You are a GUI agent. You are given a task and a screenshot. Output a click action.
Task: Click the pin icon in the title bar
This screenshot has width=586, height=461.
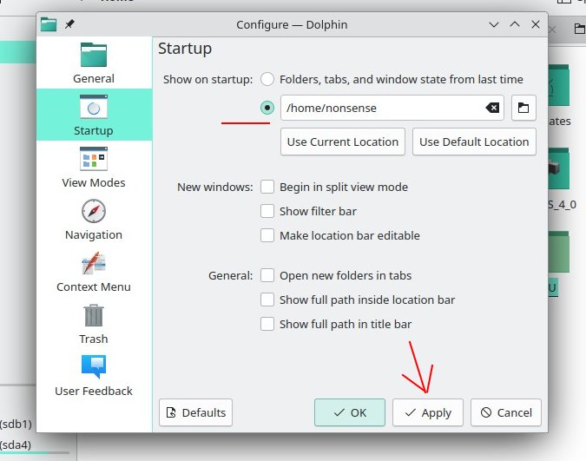click(69, 24)
